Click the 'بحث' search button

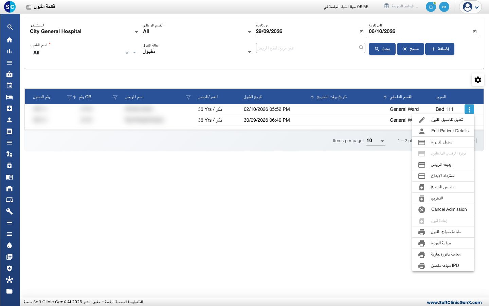pos(382,49)
